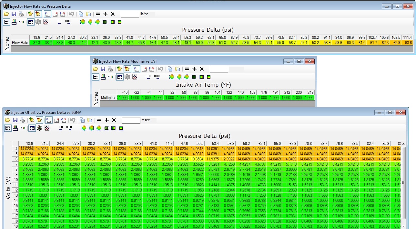
Task: Select 63.6 flow rate cell under 111.4 psi
Action: click(x=407, y=42)
